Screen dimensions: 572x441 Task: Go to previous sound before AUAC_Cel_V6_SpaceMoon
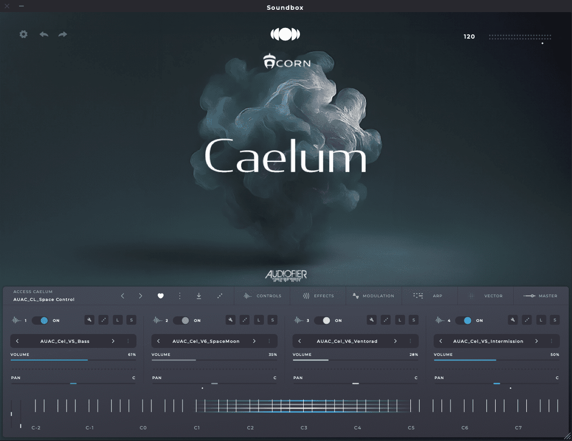click(158, 341)
